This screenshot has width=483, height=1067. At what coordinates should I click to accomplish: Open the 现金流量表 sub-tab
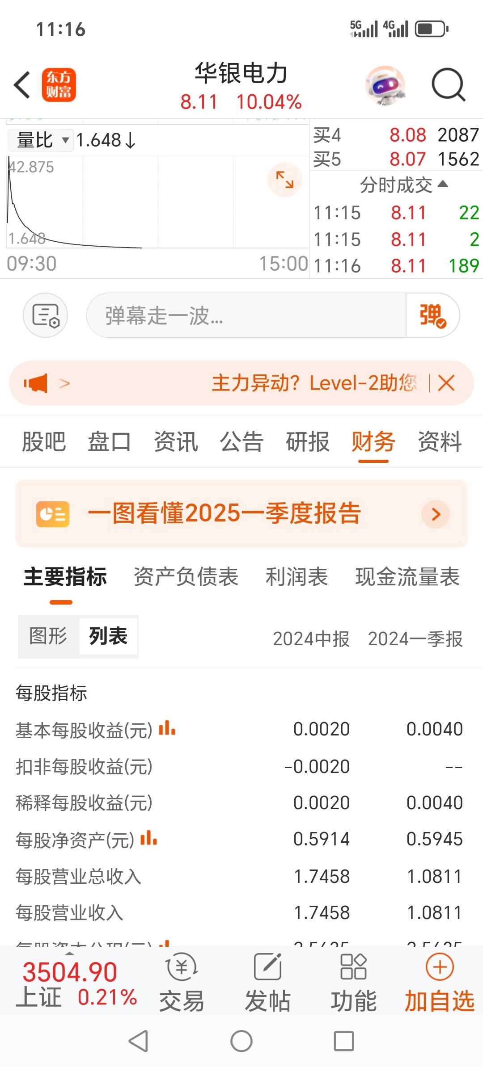point(407,576)
